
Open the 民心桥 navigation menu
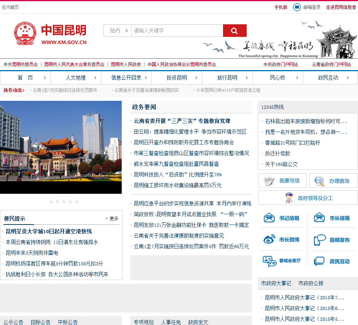pyautogui.click(x=278, y=78)
